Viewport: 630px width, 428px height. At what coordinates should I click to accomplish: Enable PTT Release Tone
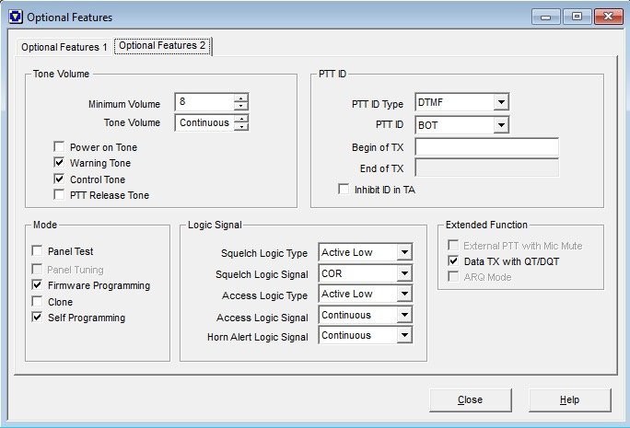pyautogui.click(x=60, y=195)
